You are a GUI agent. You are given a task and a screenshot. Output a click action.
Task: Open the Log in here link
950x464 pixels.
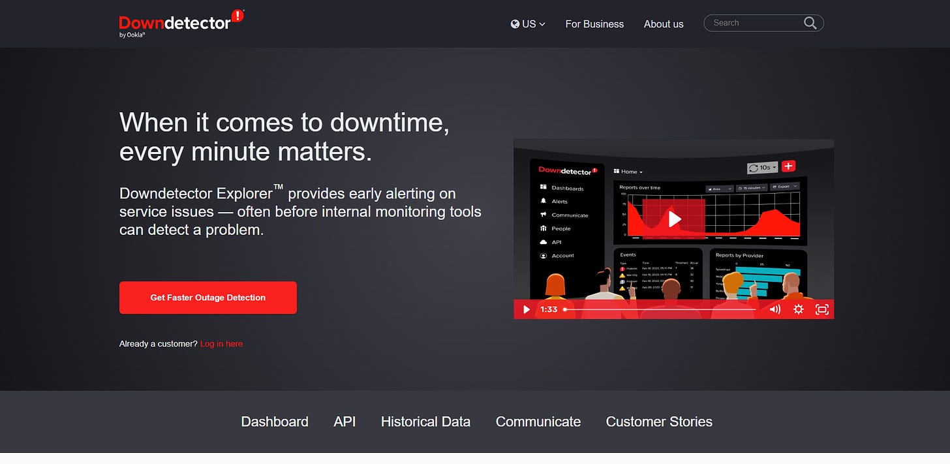[x=221, y=343]
